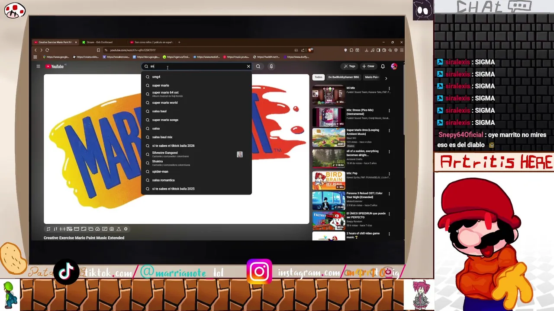
Task: Open "Super Mario Bros Looping Ambient Music"
Action: [329, 137]
